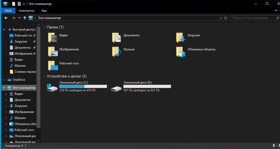Collapse the Устройства и диски group
The image size is (280, 149).
tap(45, 76)
